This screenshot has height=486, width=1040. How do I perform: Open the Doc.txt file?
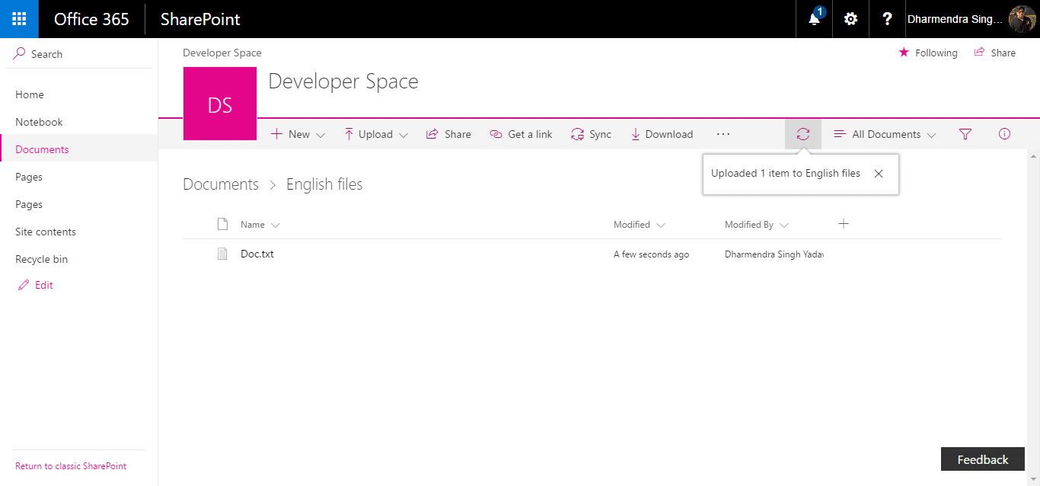pos(257,254)
